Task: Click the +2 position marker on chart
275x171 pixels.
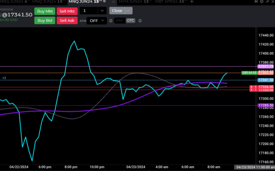Action: [x=4, y=78]
